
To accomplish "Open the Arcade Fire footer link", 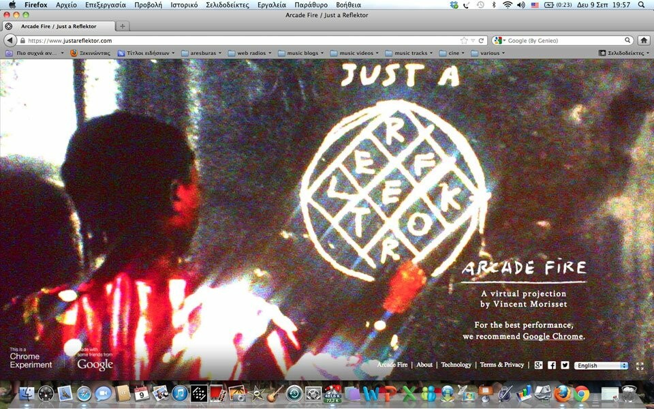I will pos(392,364).
